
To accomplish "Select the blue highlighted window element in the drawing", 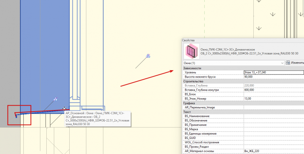I will point(45,56).
